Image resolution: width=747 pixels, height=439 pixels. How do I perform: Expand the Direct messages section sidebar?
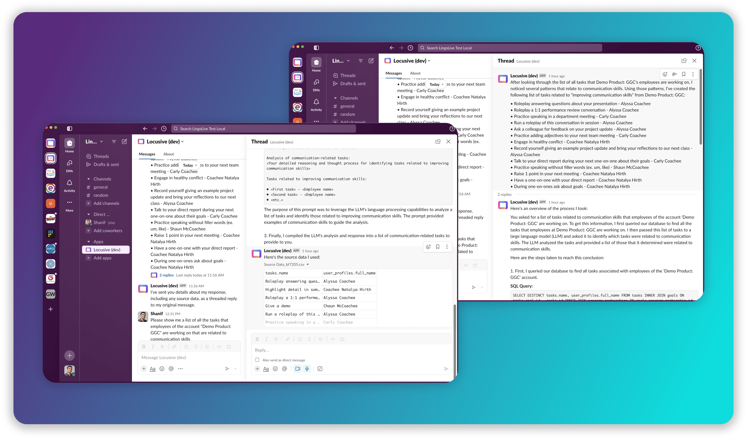[87, 214]
